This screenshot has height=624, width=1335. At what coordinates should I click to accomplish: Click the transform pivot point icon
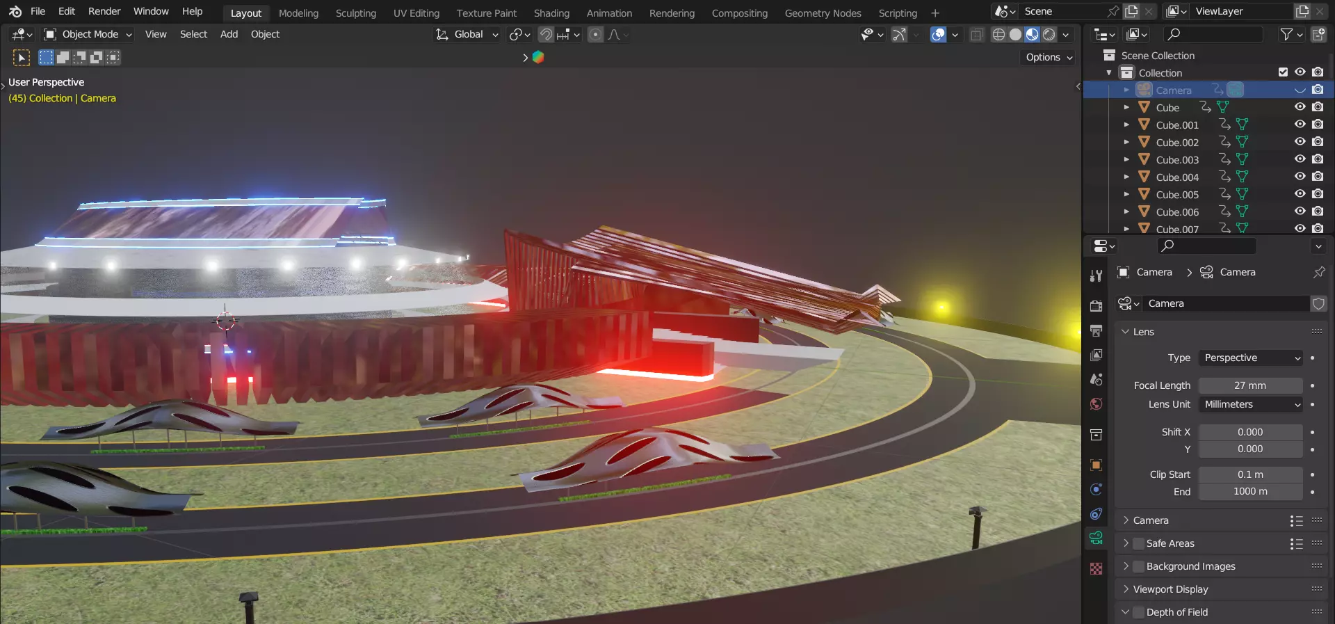[x=519, y=34]
